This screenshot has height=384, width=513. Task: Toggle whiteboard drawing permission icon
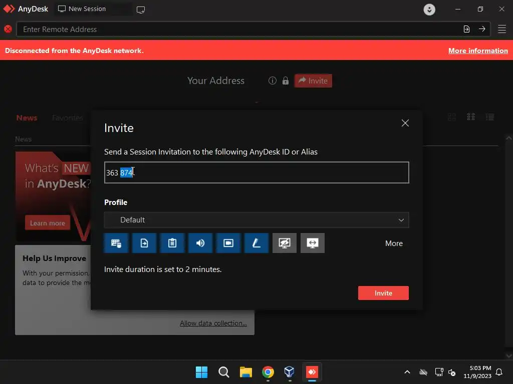[x=256, y=243]
